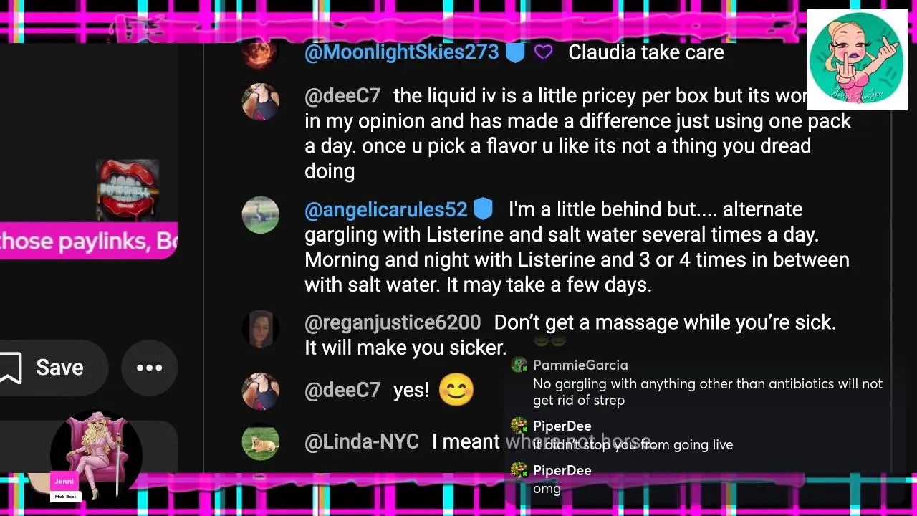Viewport: 917px width, 516px height.
Task: Click angelicarules52's profile picture
Action: pos(260,215)
